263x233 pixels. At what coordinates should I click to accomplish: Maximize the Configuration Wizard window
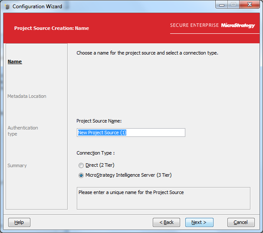233,5
